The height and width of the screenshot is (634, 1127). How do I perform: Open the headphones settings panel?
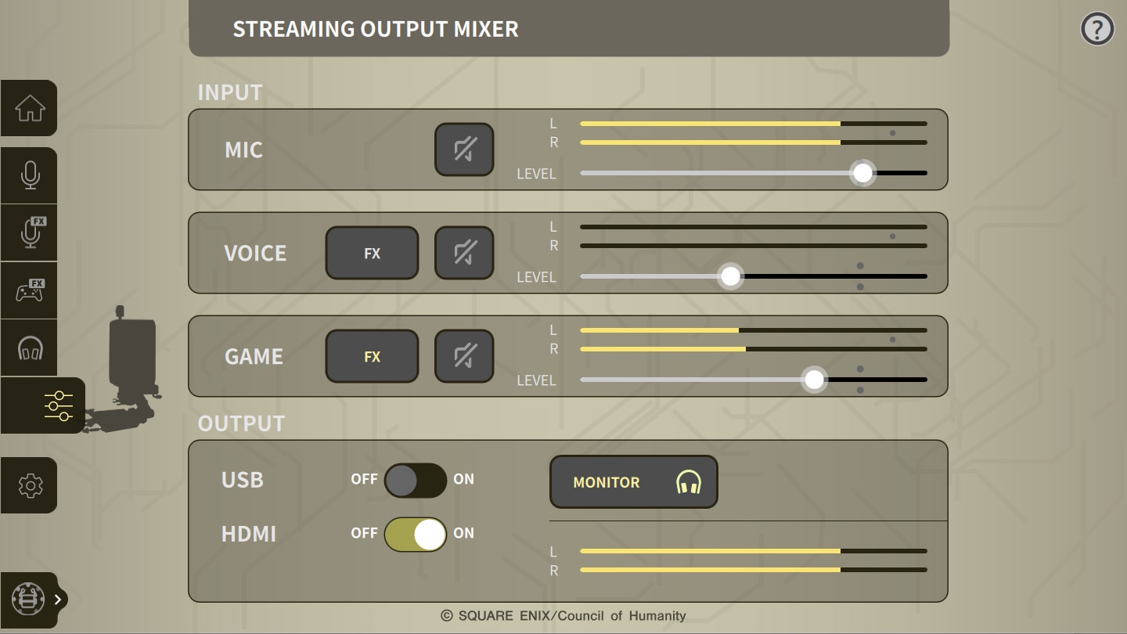point(28,348)
